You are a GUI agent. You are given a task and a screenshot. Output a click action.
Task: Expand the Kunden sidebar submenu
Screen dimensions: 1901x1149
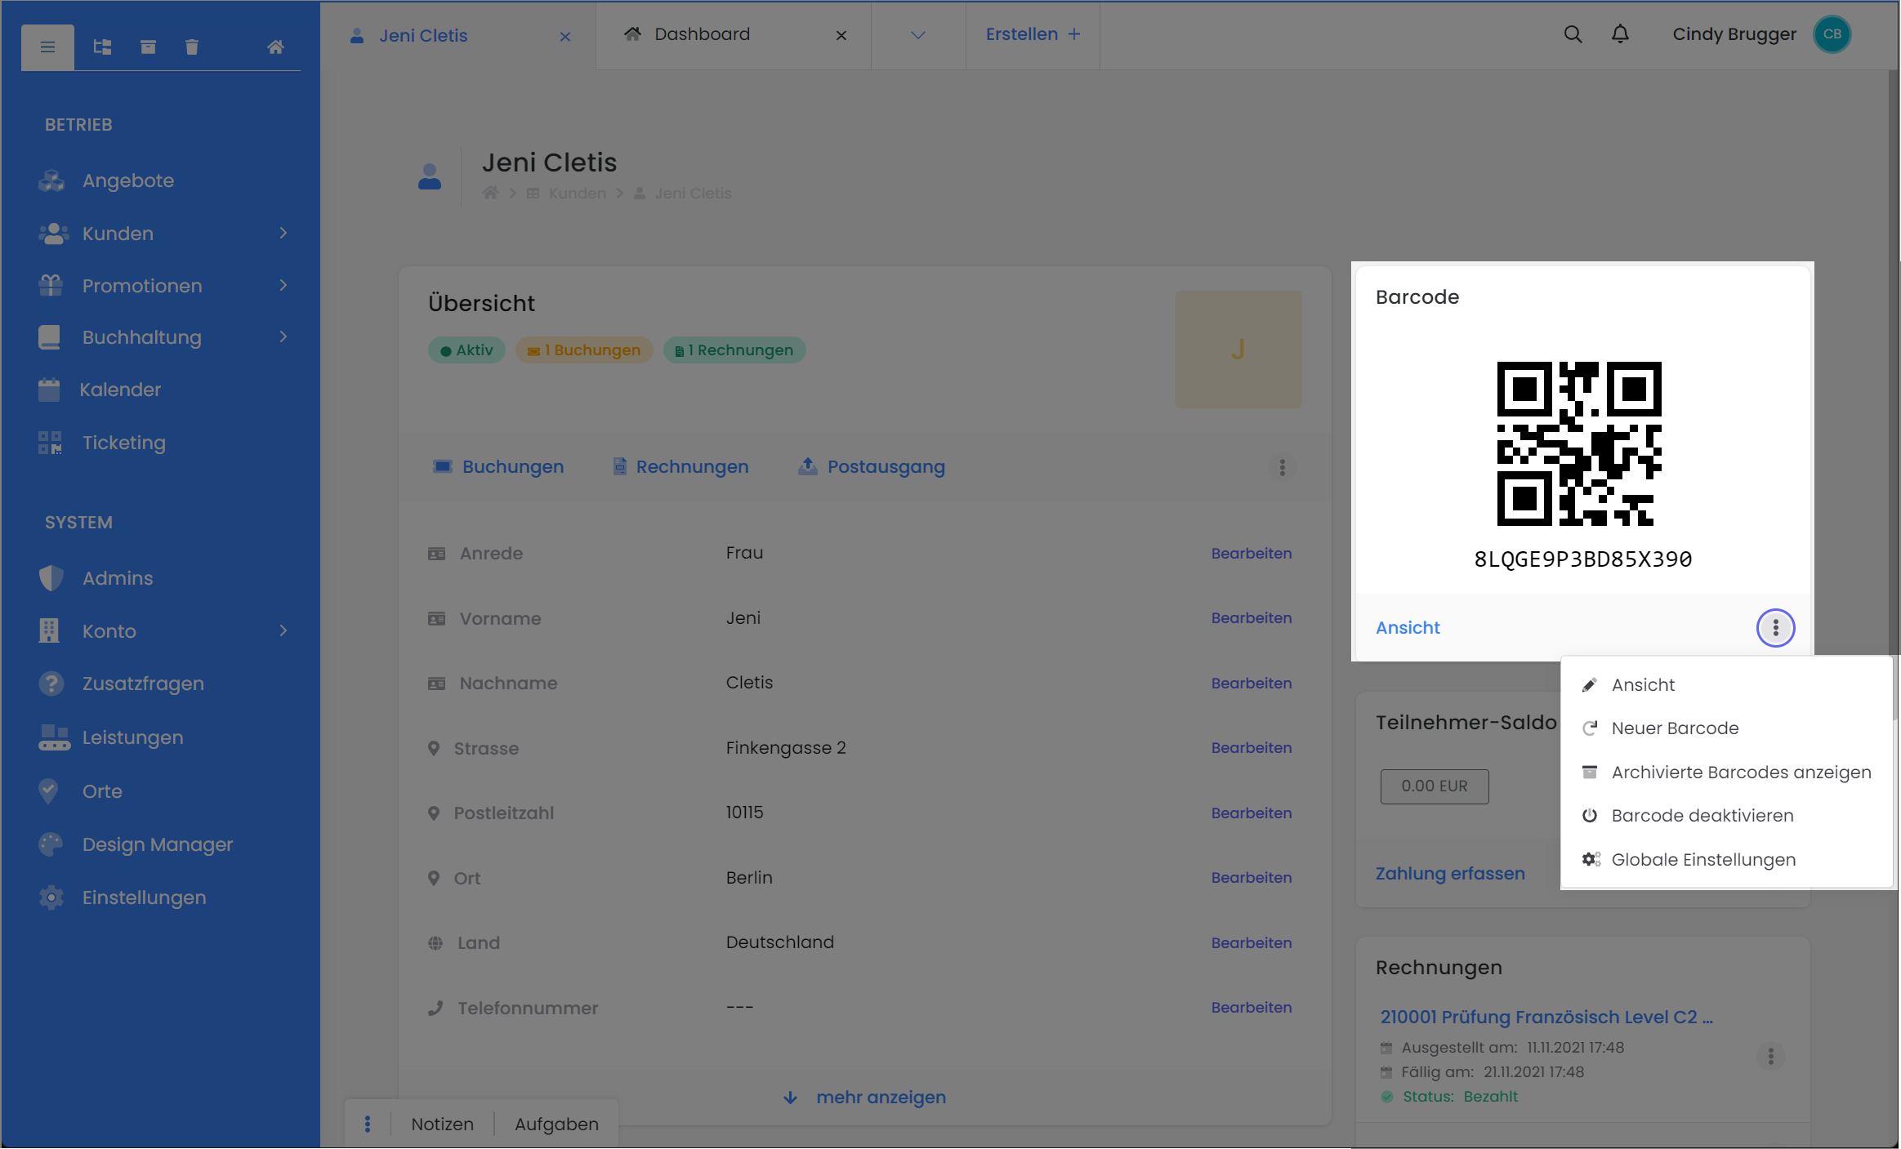pos(283,234)
